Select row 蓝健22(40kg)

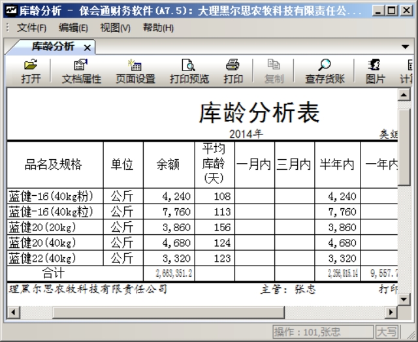[202, 258]
